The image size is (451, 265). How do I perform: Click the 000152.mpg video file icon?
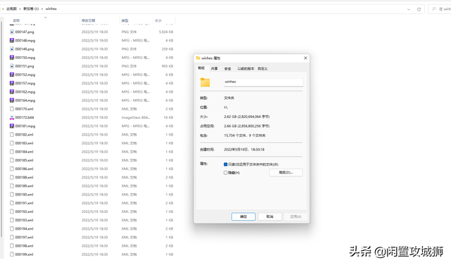[x=12, y=75]
